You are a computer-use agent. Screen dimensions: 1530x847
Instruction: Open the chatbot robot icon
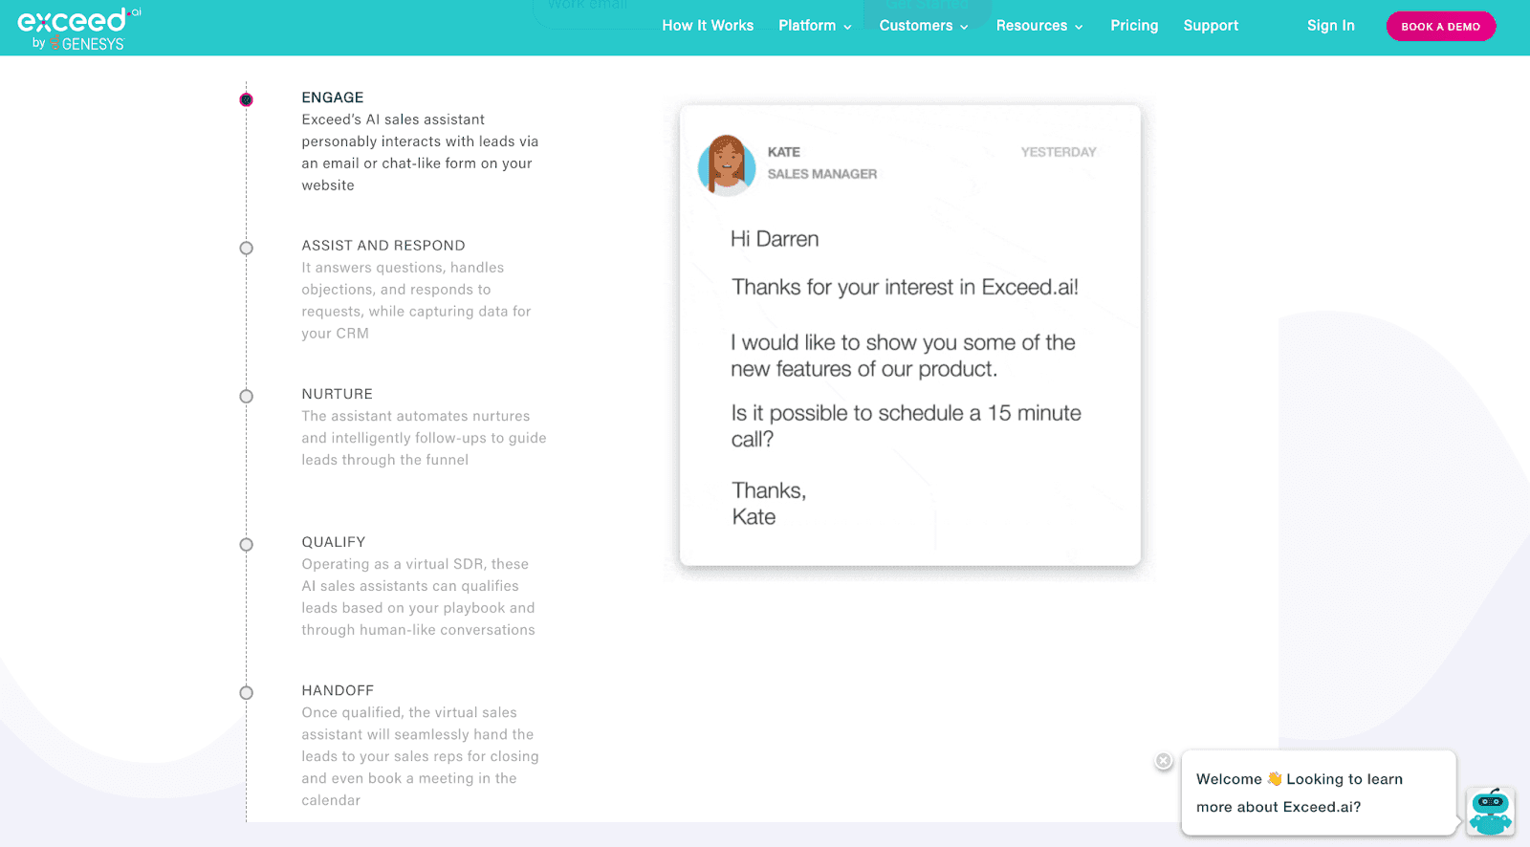1490,812
